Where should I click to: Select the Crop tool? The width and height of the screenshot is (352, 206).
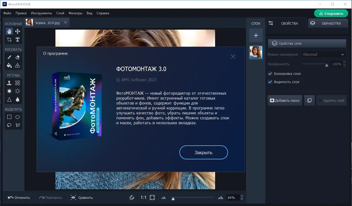coord(9,39)
